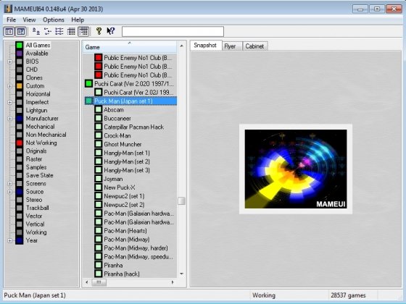Select the Clones folder
The width and height of the screenshot is (406, 304).
(34, 78)
